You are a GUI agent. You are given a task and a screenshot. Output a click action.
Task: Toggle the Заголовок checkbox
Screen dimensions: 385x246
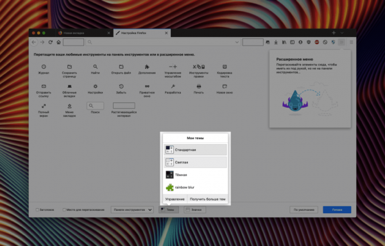37,209
